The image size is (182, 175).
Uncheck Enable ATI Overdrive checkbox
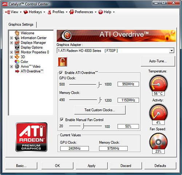pos(61,73)
